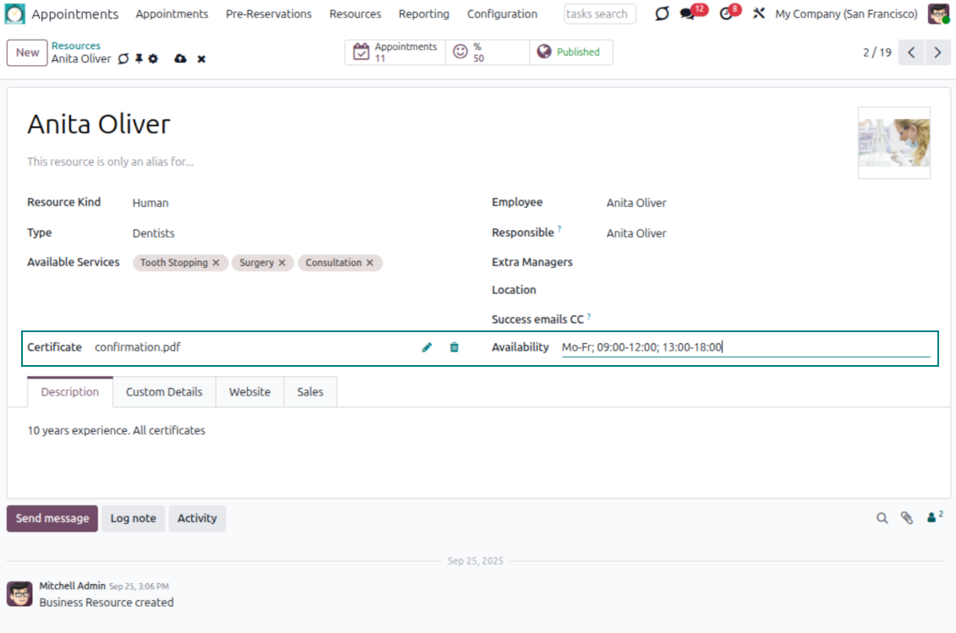Viewport: 956px width, 633px height.
Task: Toggle the Published website status
Action: tap(570, 52)
